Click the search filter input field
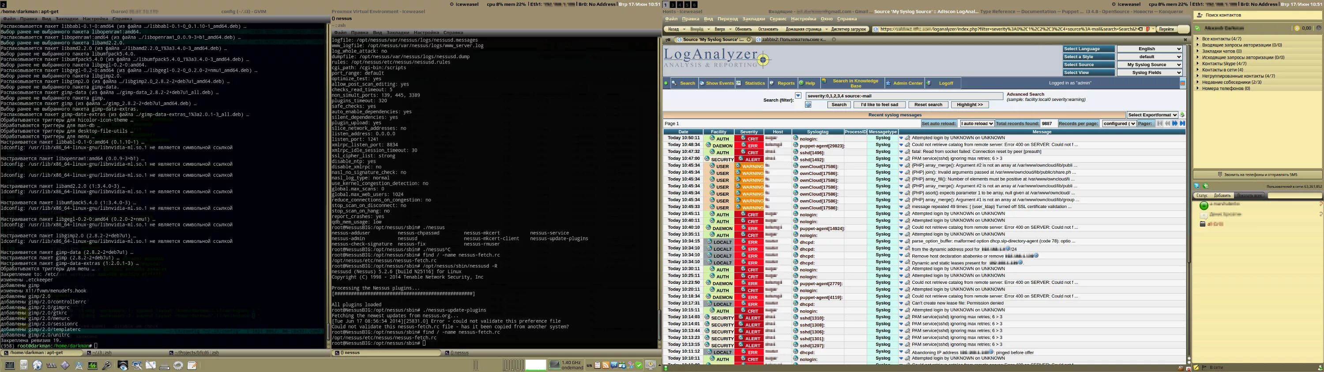This screenshot has height=372, width=1324. [904, 96]
